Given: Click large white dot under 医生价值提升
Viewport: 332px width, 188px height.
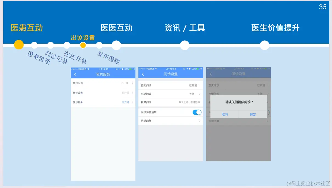Looking at the screenshot, I should (265, 45).
